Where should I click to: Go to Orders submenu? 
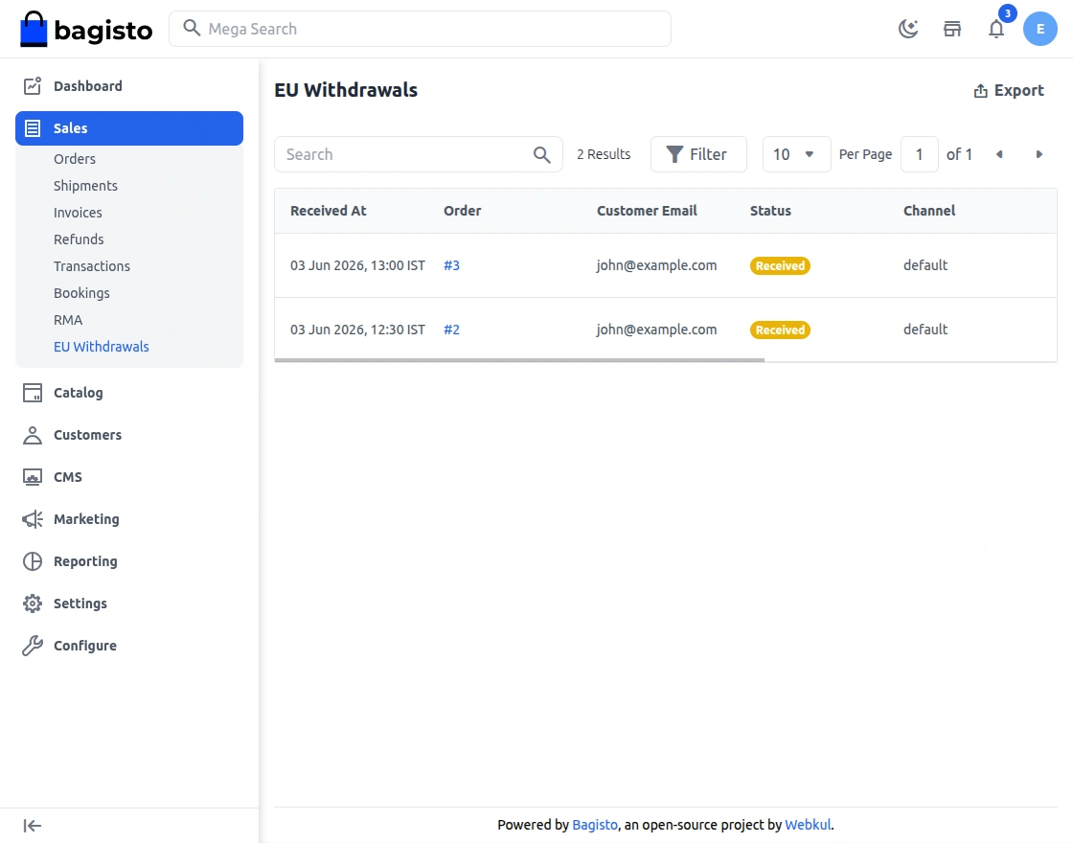[x=75, y=159]
